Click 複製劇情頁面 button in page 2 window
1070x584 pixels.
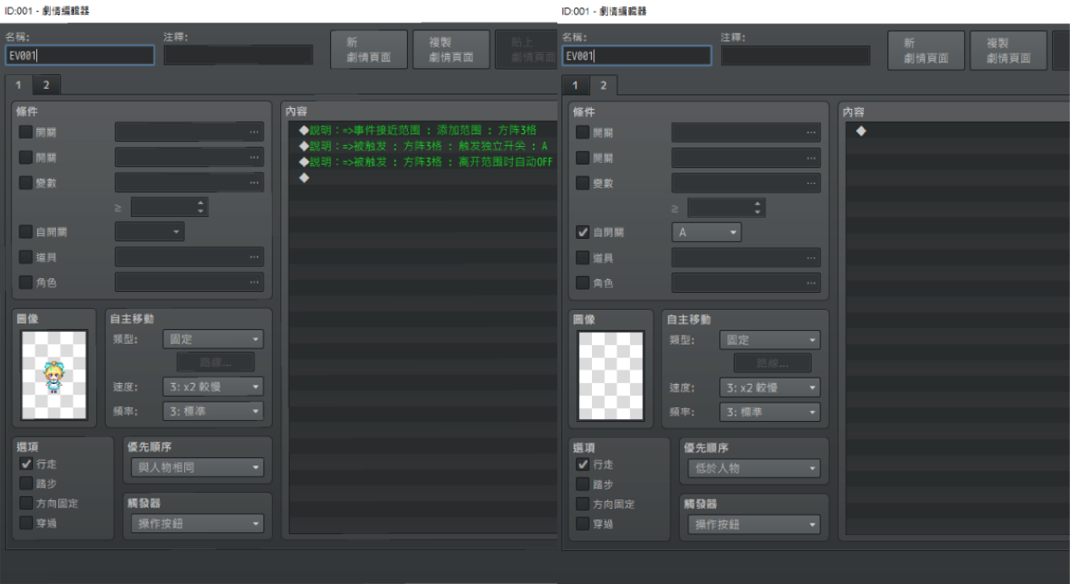point(1009,51)
